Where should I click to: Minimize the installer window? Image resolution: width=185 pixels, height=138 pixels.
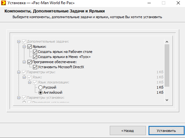point(149,3)
